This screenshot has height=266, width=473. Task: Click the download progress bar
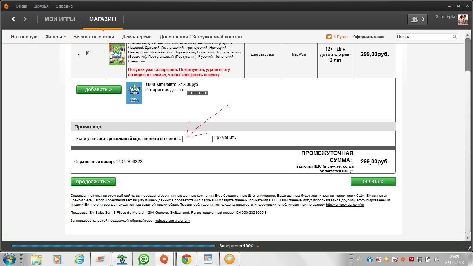pyautogui.click(x=113, y=246)
